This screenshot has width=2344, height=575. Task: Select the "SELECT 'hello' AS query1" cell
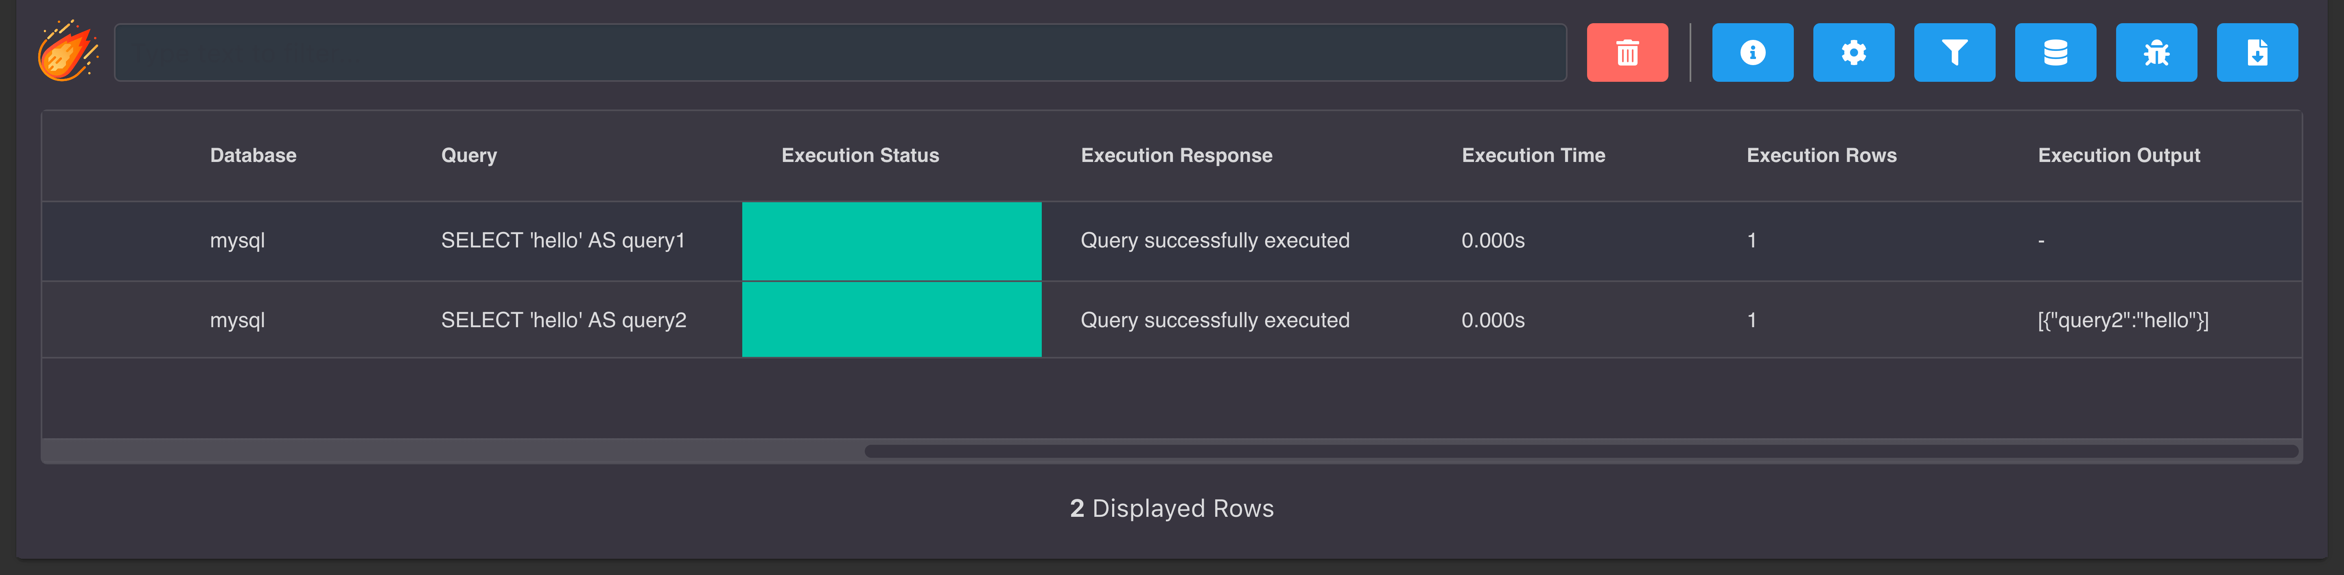tap(562, 241)
